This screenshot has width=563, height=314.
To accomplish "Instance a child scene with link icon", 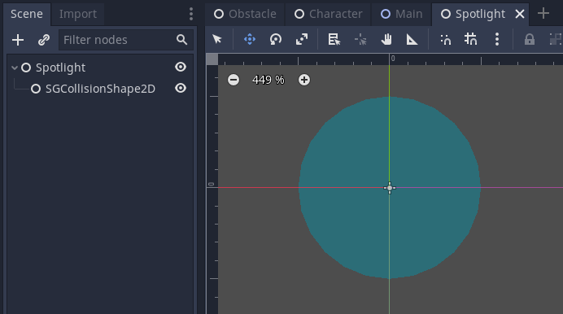I will point(43,40).
